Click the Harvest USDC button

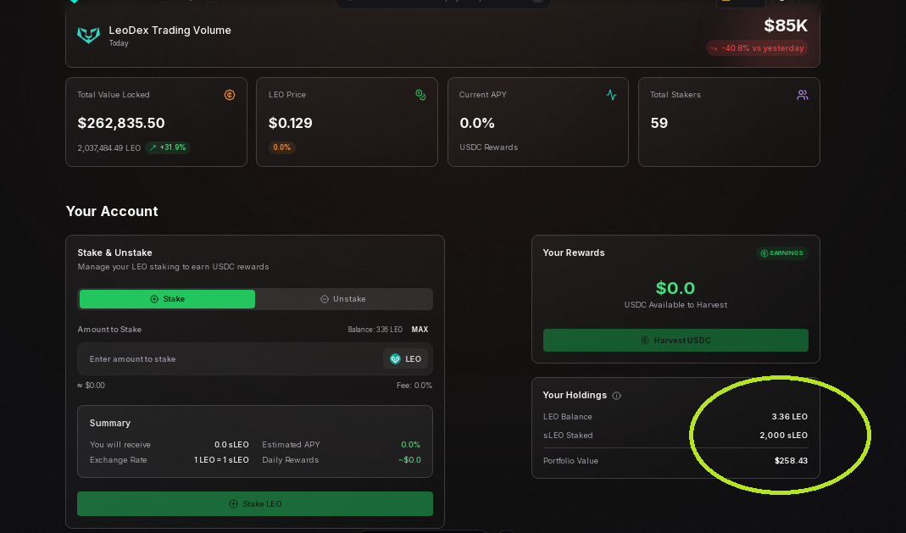tap(675, 340)
